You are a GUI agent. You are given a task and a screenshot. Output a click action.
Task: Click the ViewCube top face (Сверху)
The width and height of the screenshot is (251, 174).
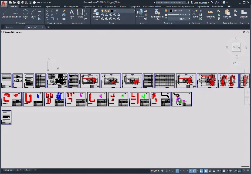point(236,47)
